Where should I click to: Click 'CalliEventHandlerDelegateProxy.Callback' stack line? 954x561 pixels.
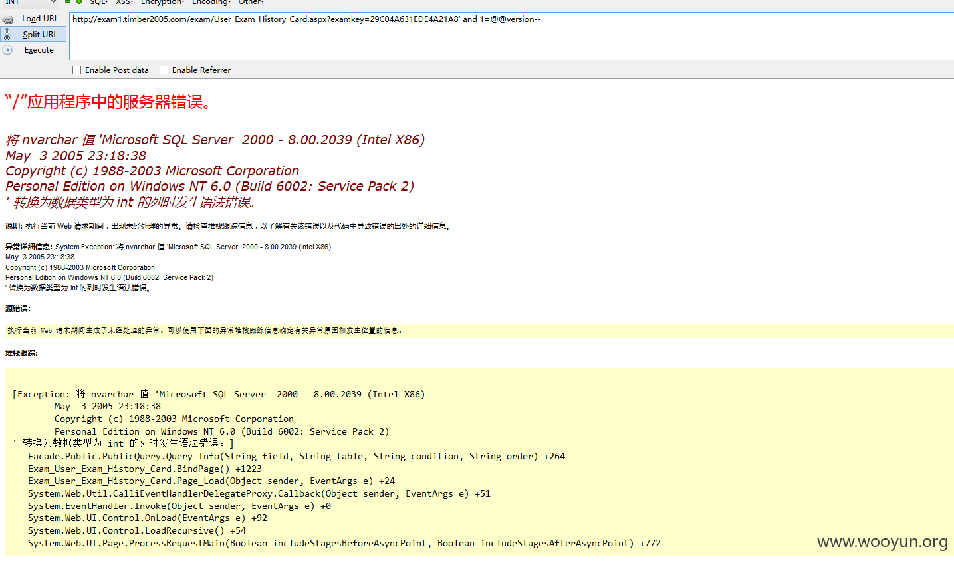click(x=259, y=493)
